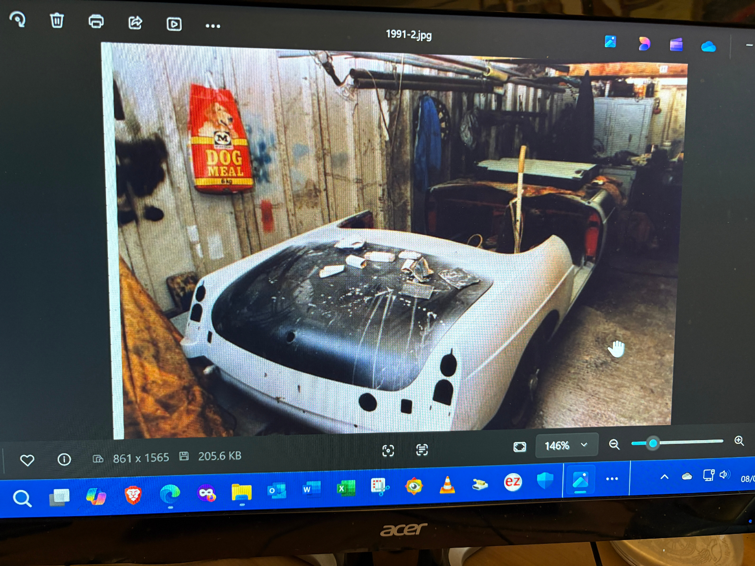Viewport: 755px width, 566px height.
Task: Launch Microsoft Edge from taskbar
Action: tap(170, 494)
